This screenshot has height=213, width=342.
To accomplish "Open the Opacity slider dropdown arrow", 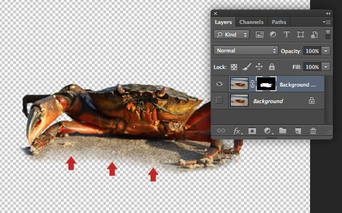I will pos(325,51).
